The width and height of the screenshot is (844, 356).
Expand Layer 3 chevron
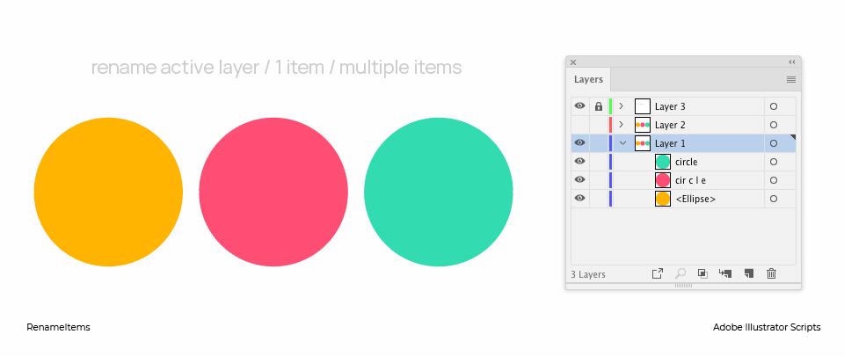(622, 106)
